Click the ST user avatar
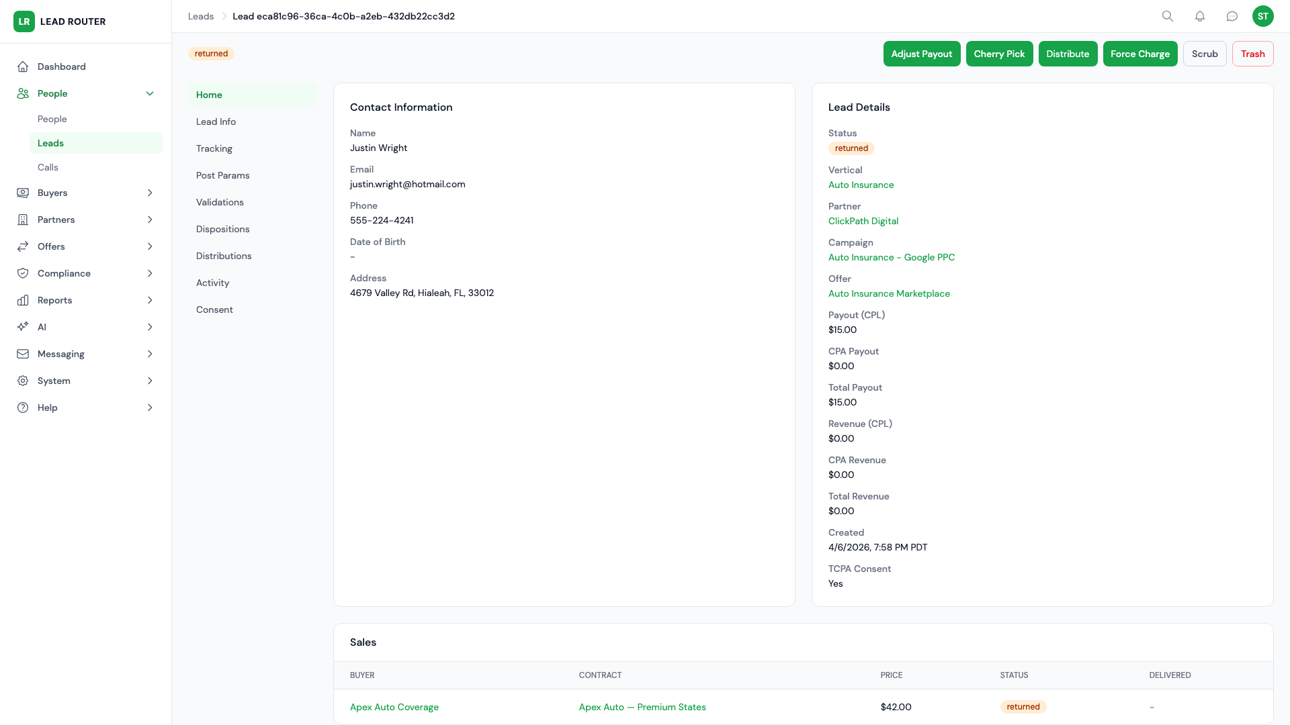The image size is (1290, 725). click(x=1263, y=16)
